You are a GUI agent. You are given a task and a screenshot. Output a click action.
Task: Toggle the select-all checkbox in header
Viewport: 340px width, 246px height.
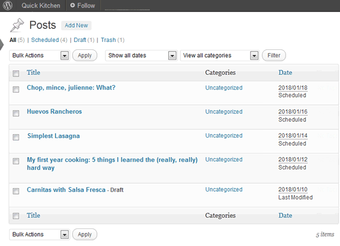pyautogui.click(x=16, y=73)
